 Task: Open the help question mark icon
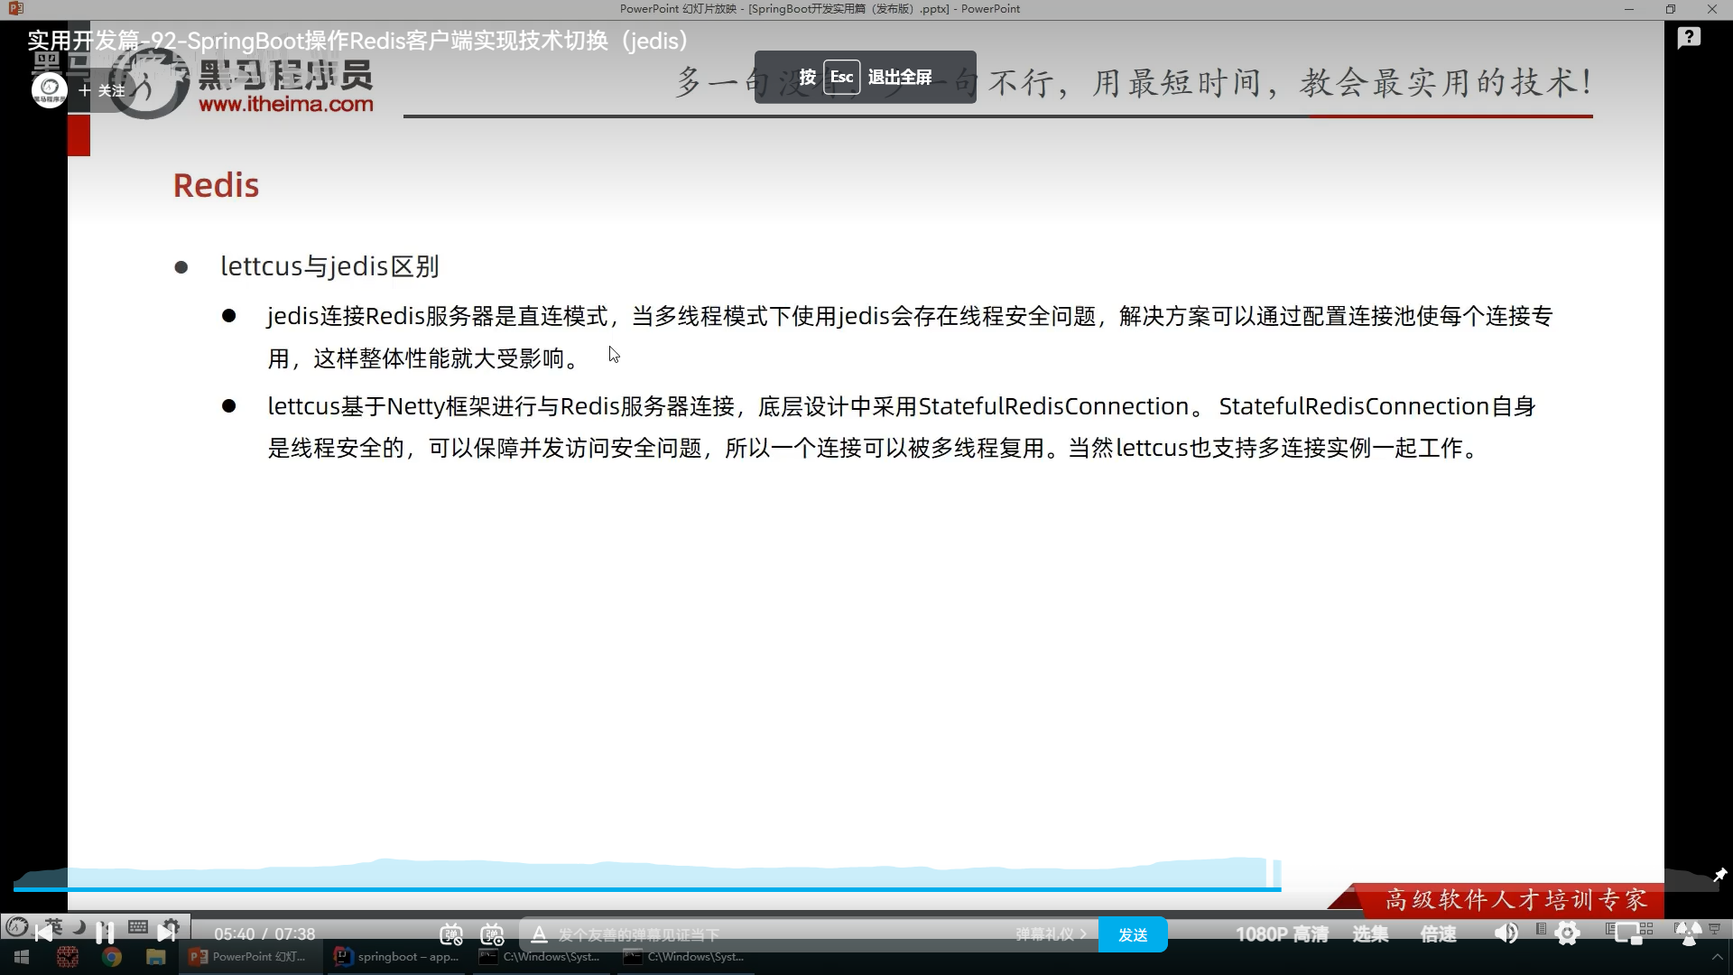click(x=1689, y=38)
